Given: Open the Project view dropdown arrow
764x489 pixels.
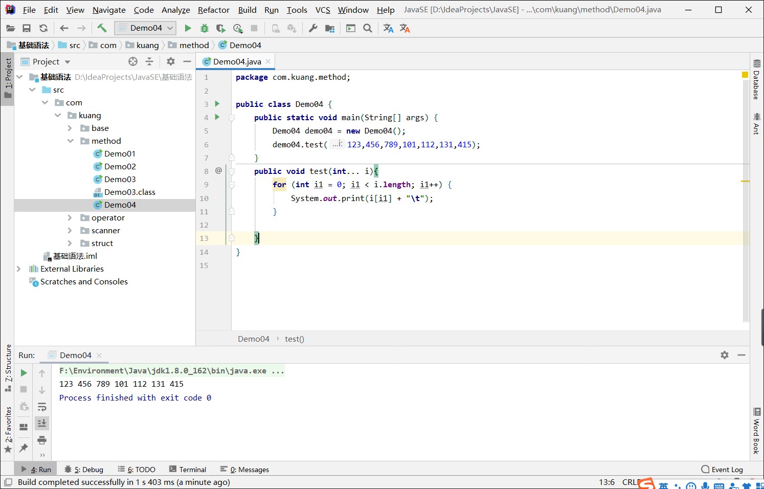Looking at the screenshot, I should tap(68, 62).
